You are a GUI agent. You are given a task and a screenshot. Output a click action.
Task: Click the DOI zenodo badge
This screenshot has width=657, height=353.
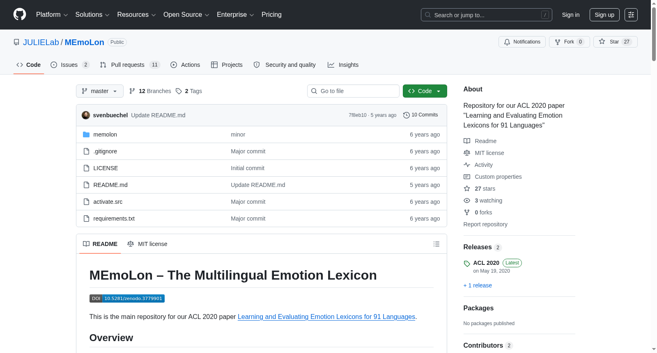(x=127, y=298)
